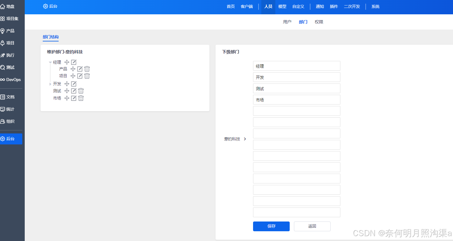
Task: Focus the 开发 input field
Action: pyautogui.click(x=297, y=77)
